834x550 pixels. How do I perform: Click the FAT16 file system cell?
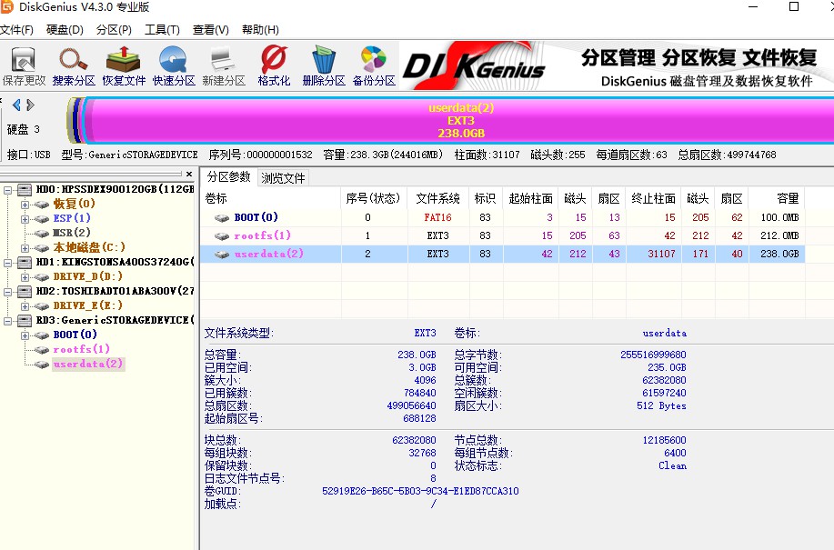click(x=437, y=217)
